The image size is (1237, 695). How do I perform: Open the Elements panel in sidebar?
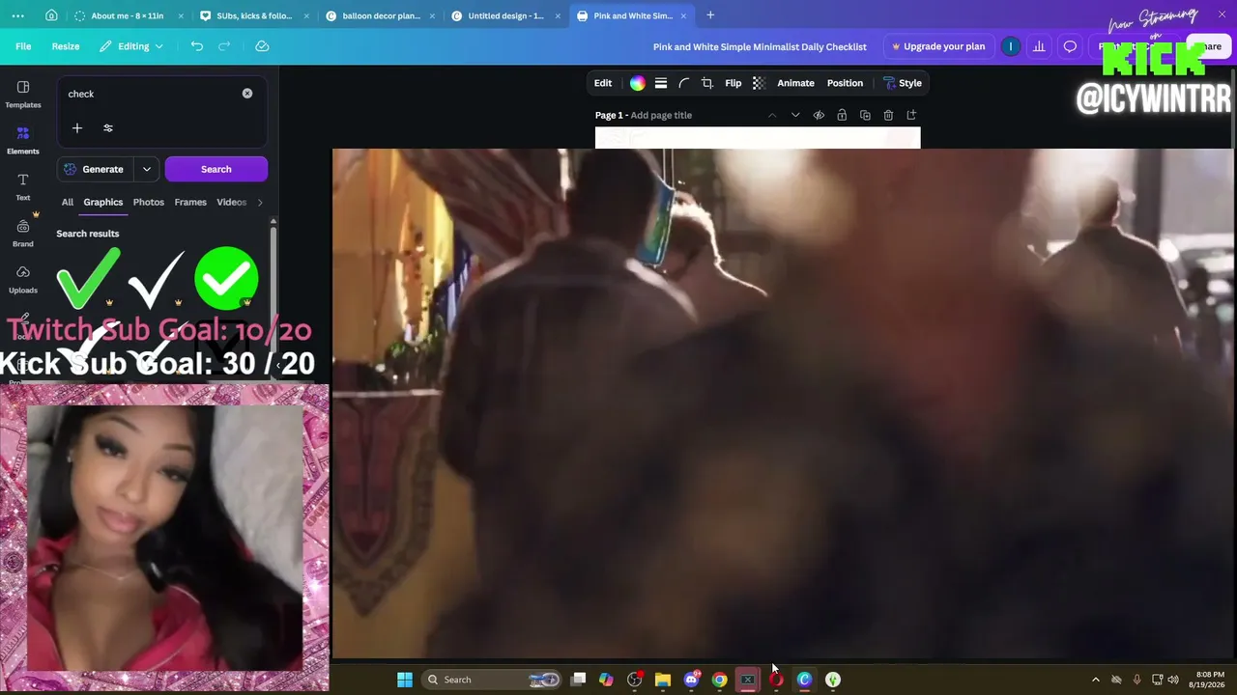pyautogui.click(x=23, y=140)
